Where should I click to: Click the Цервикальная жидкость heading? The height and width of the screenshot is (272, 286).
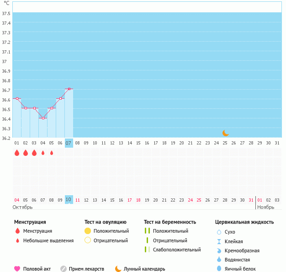(x=244, y=222)
